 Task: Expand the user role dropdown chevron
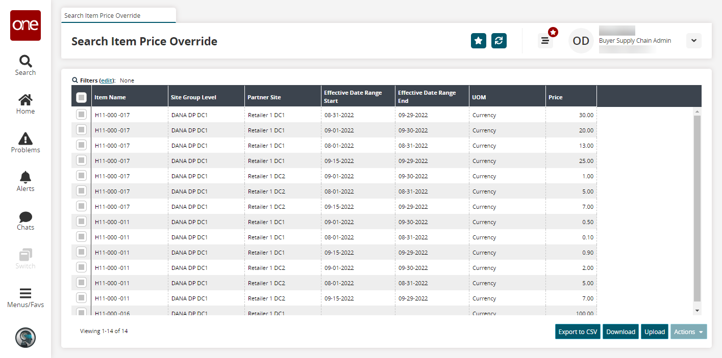coord(694,41)
